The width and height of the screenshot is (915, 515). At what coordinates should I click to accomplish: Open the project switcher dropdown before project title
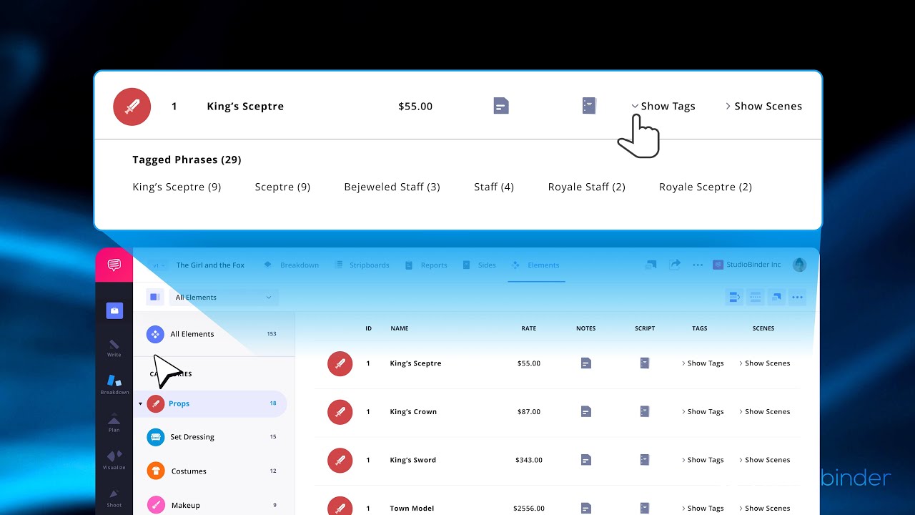click(x=159, y=265)
